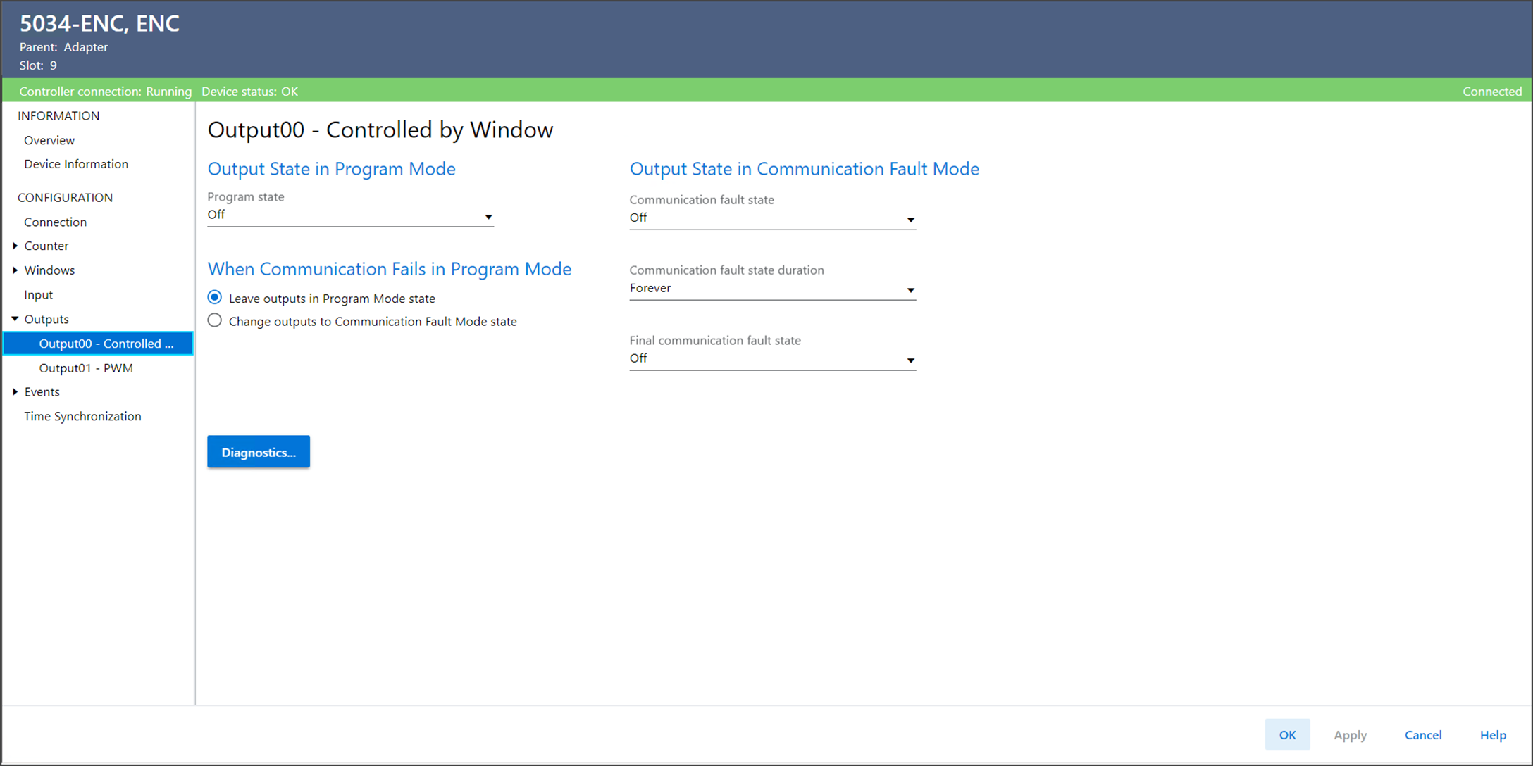Expand the Windows tree node arrow
This screenshot has width=1533, height=766.
(15, 270)
